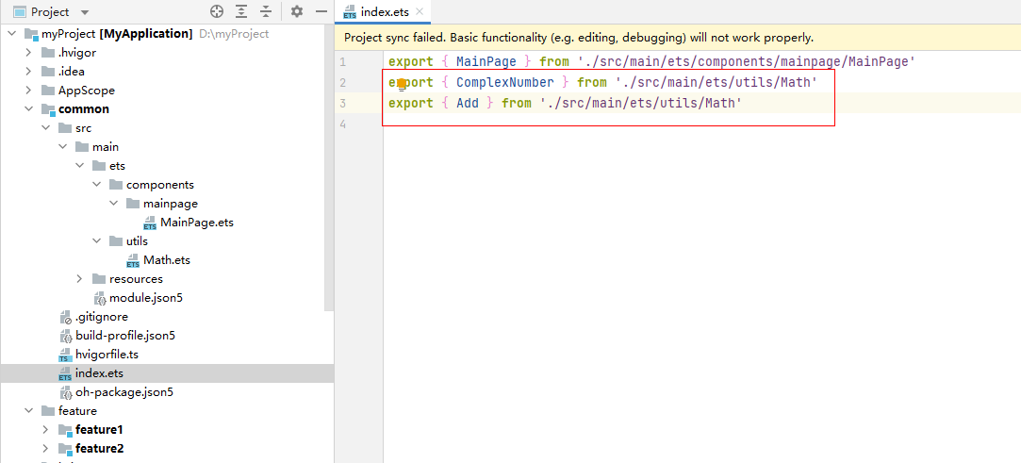This screenshot has height=463, width=1021.
Task: Expand the feature1 module
Action: coord(45,430)
